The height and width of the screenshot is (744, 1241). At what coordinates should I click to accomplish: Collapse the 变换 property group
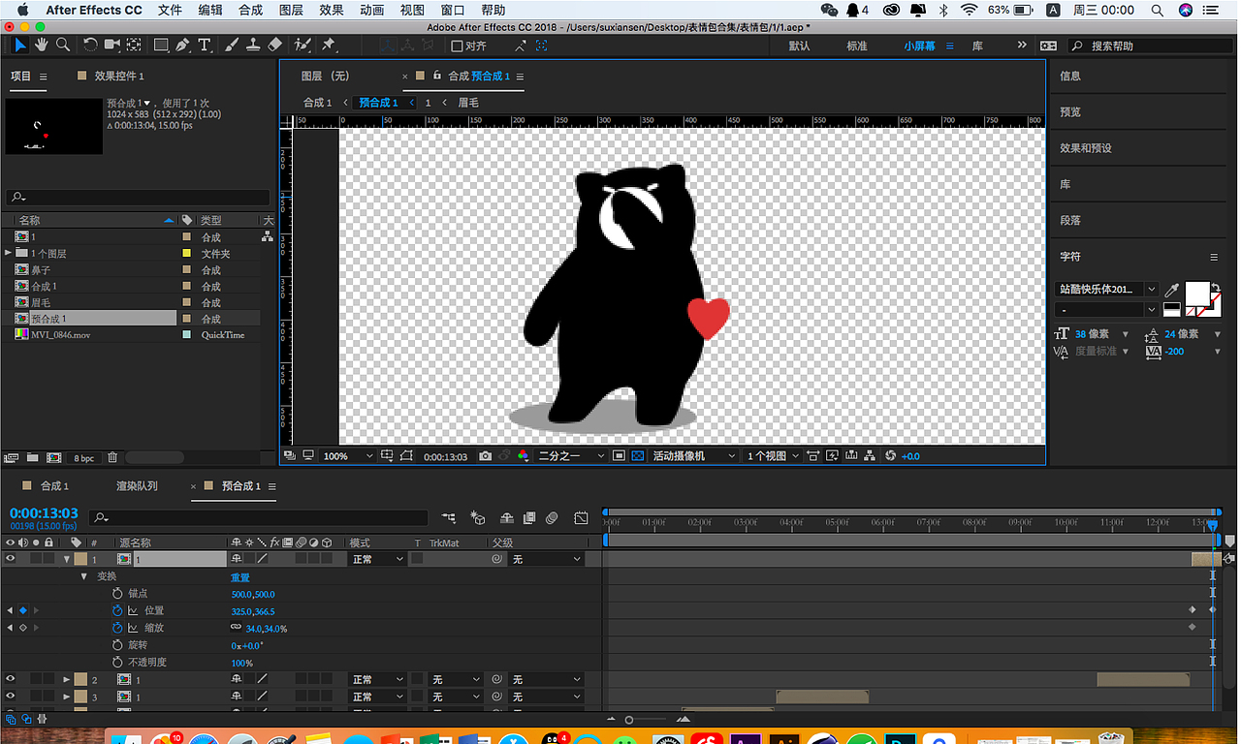(84, 576)
